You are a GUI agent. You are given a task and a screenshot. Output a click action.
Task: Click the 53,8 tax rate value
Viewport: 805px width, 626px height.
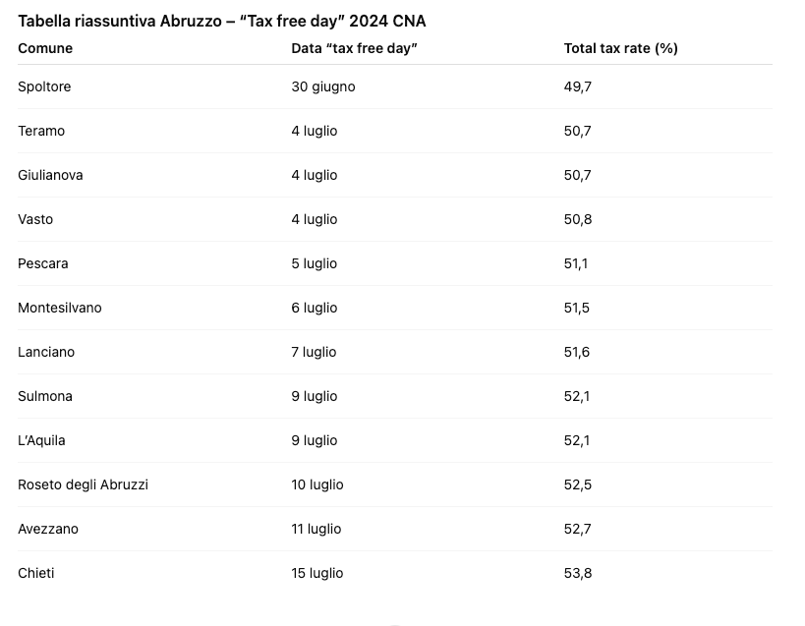[578, 573]
